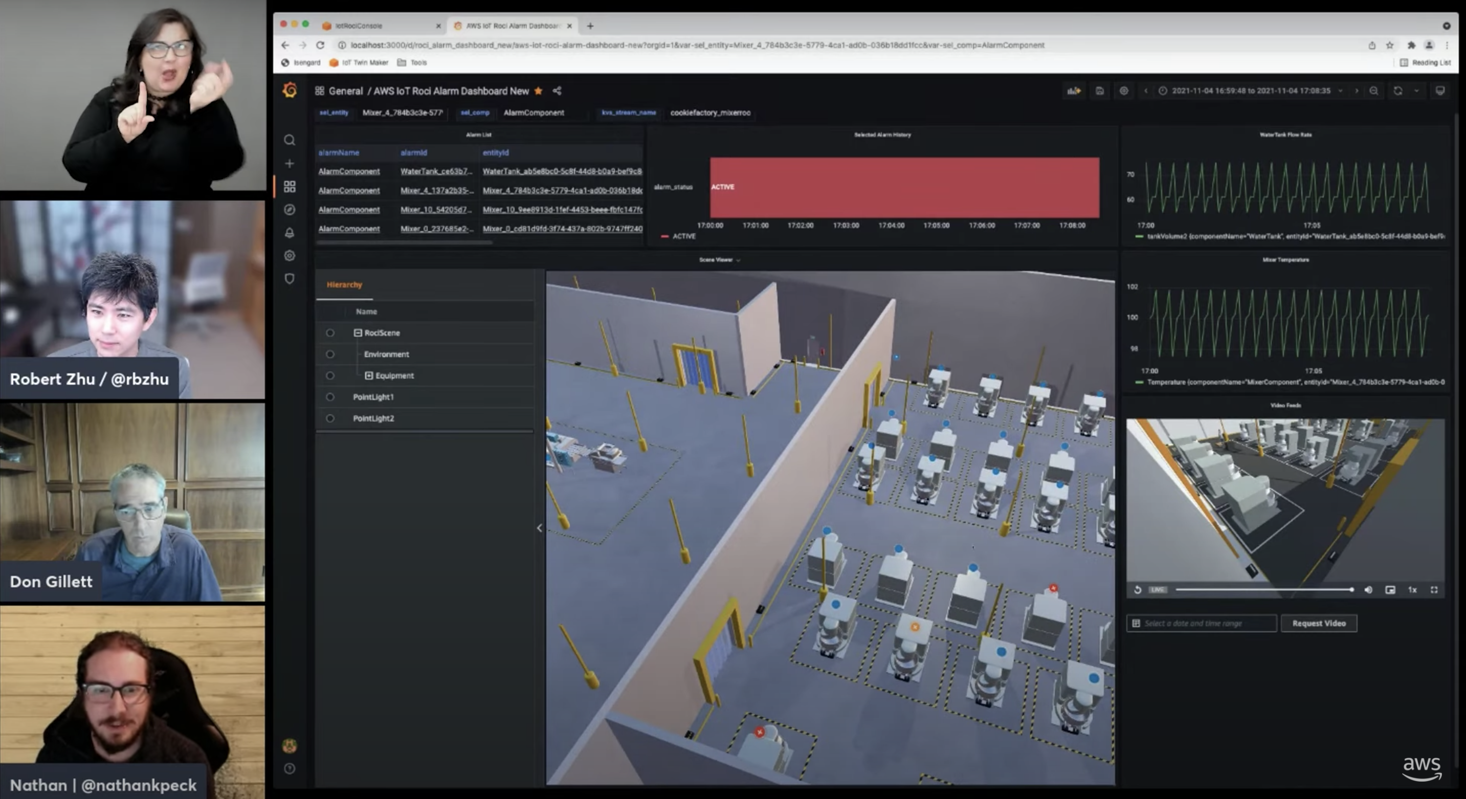Open the time range picker dropdown
The height and width of the screenshot is (799, 1466).
(x=1251, y=91)
